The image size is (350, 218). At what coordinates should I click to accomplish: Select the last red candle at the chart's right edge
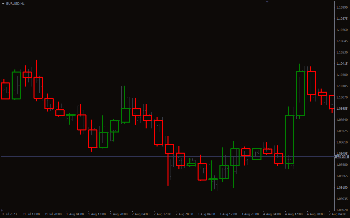pyautogui.click(x=332, y=102)
